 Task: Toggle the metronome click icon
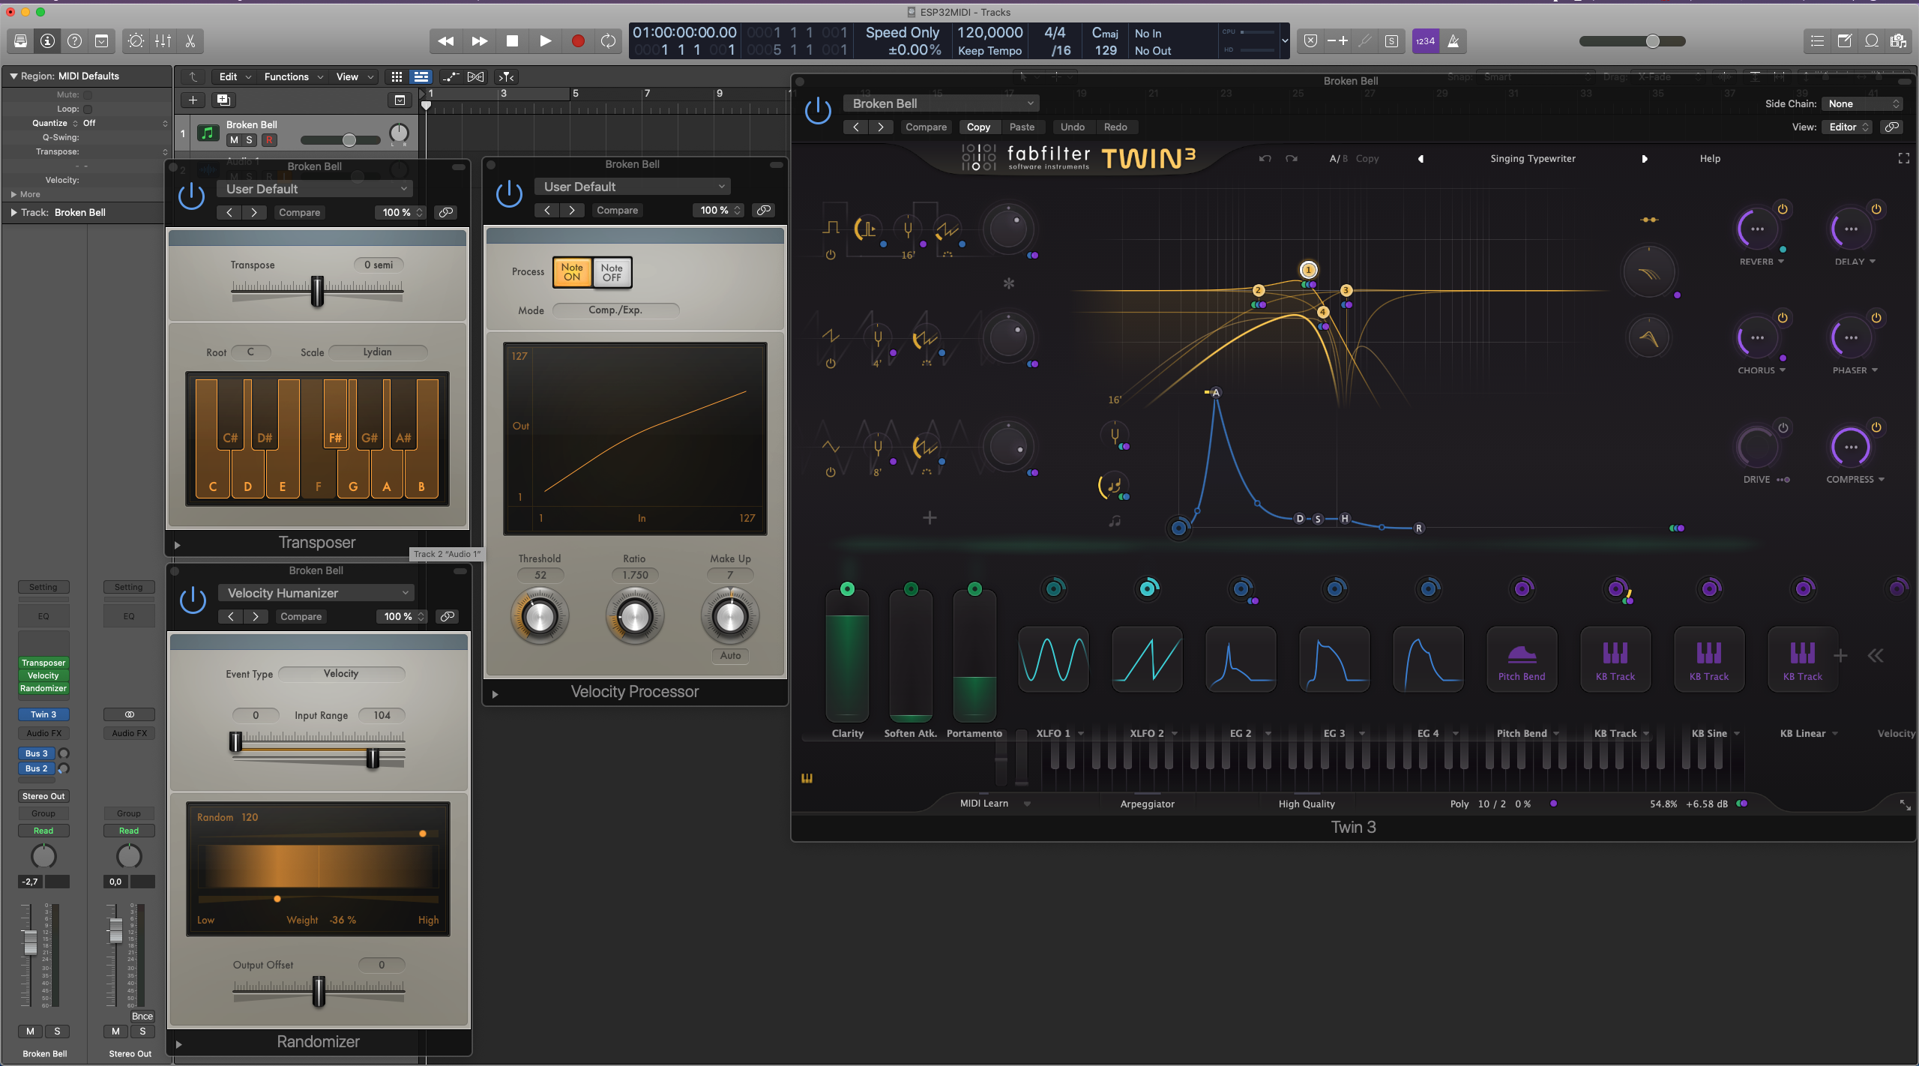tap(1453, 41)
